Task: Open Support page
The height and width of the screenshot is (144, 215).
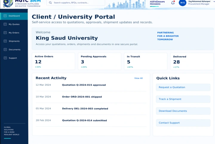Action: coord(14,58)
